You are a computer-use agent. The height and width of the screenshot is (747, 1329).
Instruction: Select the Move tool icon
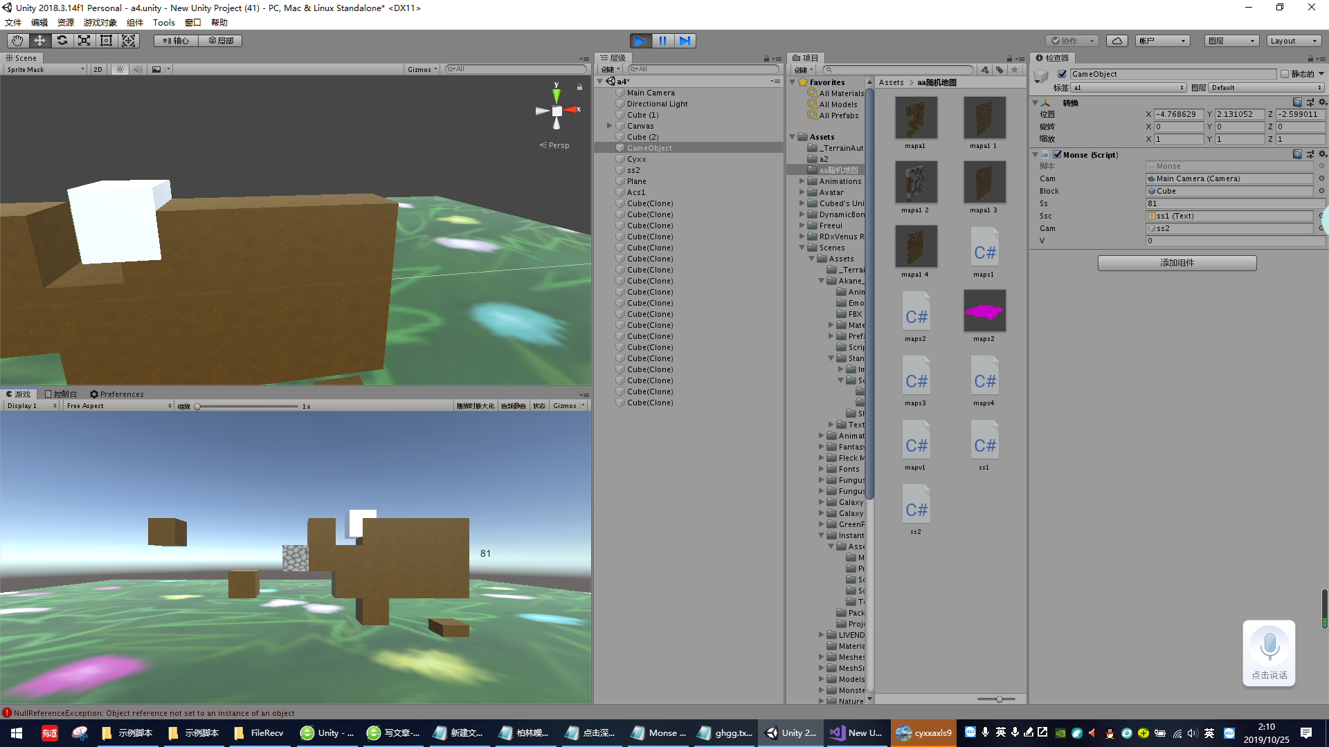39,41
